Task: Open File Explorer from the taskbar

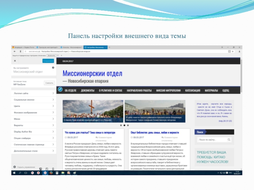Action: click(x=63, y=173)
